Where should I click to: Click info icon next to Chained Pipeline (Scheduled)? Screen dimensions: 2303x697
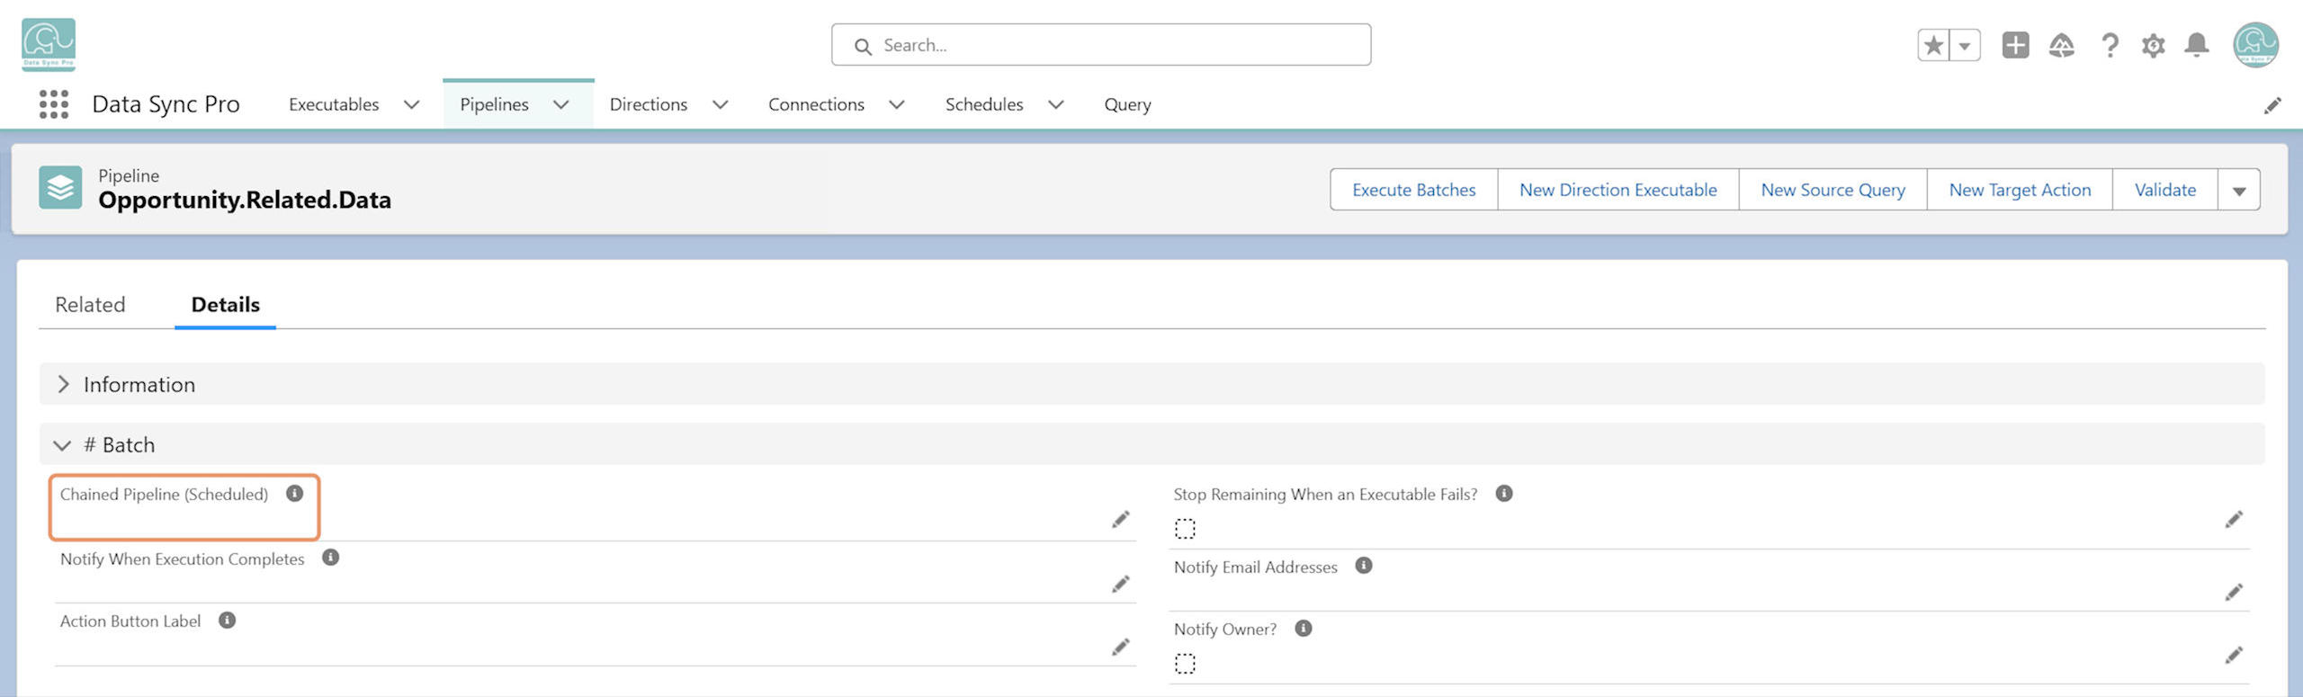click(294, 494)
